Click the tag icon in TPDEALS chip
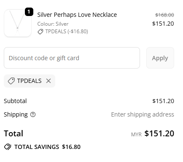 tap(11, 81)
